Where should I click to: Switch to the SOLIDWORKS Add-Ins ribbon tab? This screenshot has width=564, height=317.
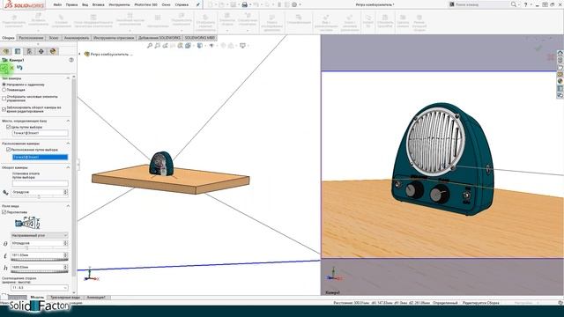click(159, 38)
